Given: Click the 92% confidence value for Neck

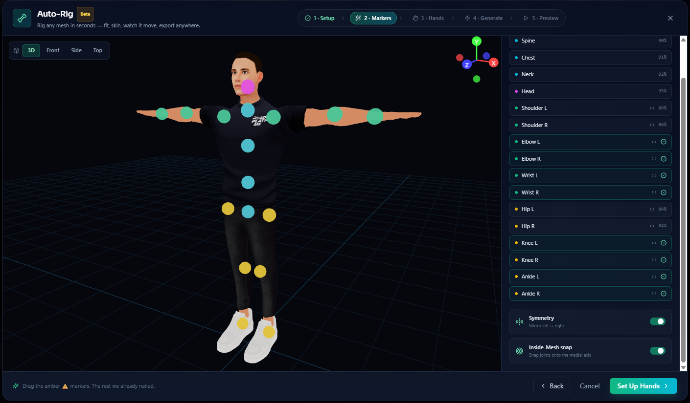Looking at the screenshot, I should pos(662,74).
